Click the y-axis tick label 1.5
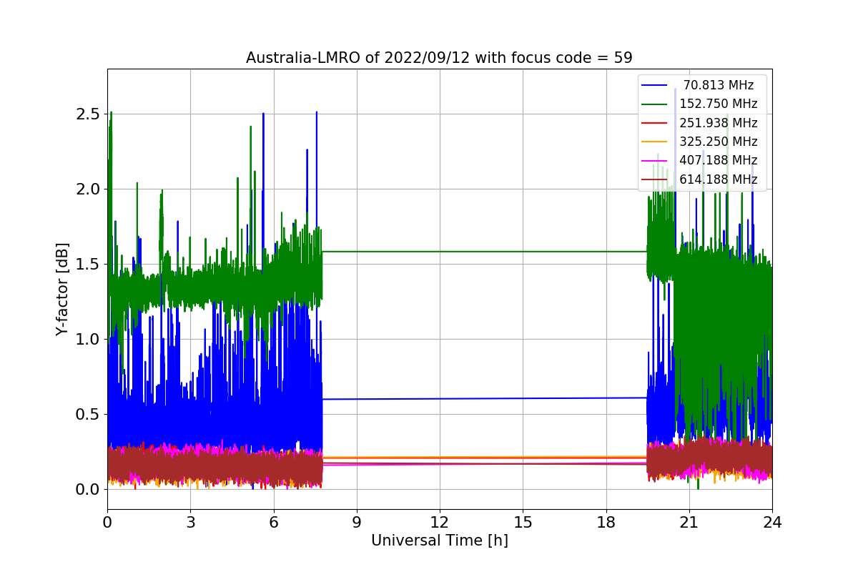The width and height of the screenshot is (858, 572). point(89,265)
